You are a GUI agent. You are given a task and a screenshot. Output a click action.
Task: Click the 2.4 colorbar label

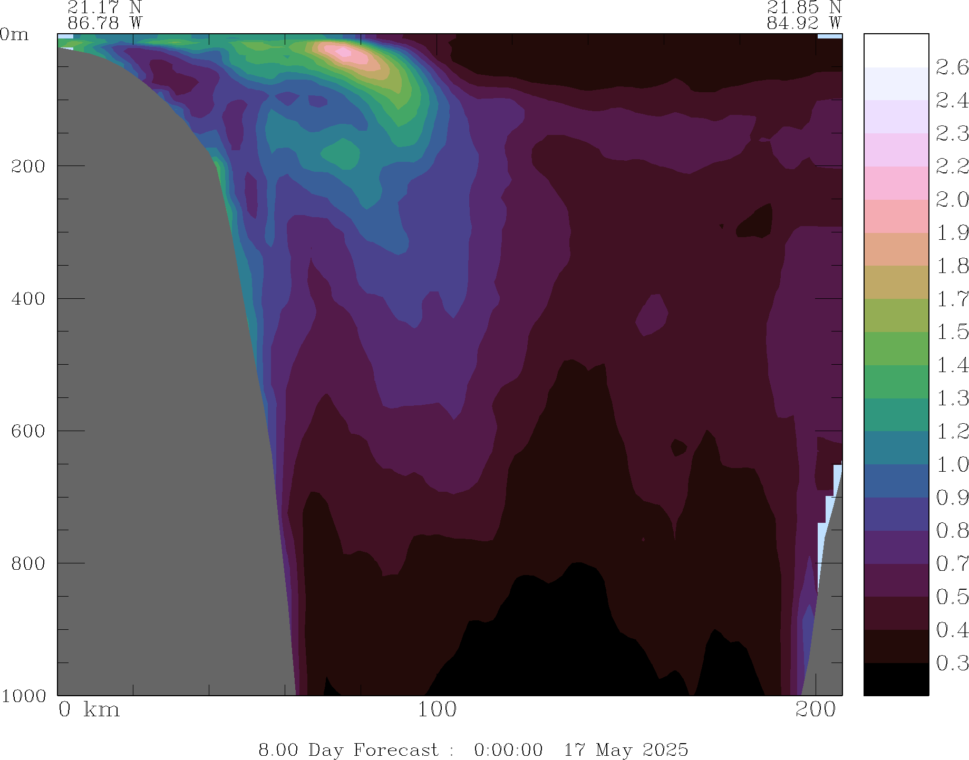[952, 100]
